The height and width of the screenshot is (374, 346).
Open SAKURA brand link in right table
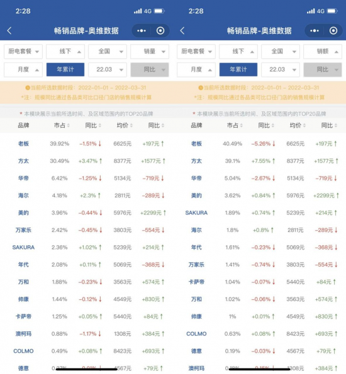(x=196, y=212)
